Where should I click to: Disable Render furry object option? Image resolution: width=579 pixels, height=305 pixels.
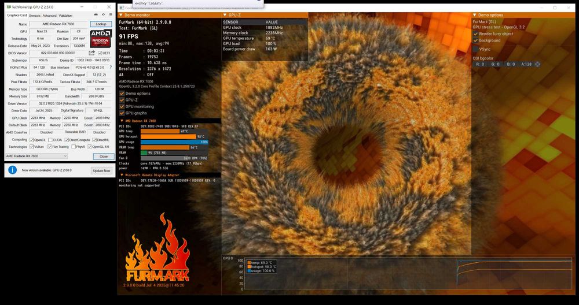[x=475, y=34]
